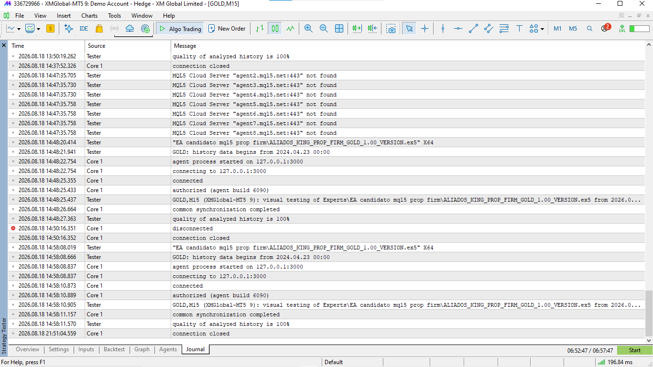Open the virtual hosting cloud icon

130,29
